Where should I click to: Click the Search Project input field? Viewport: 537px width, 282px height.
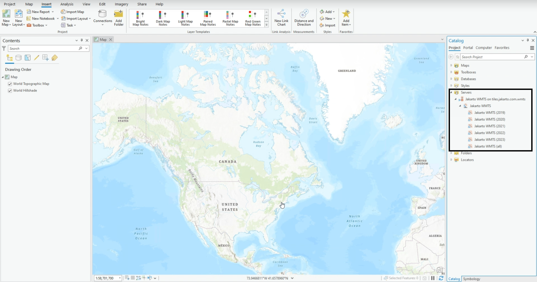pos(492,57)
